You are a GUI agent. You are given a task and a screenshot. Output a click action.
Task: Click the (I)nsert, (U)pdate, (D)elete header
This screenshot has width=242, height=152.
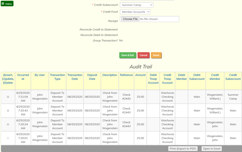pos(8,79)
